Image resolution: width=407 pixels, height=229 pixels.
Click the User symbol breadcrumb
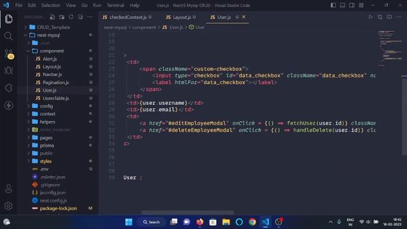point(197,27)
